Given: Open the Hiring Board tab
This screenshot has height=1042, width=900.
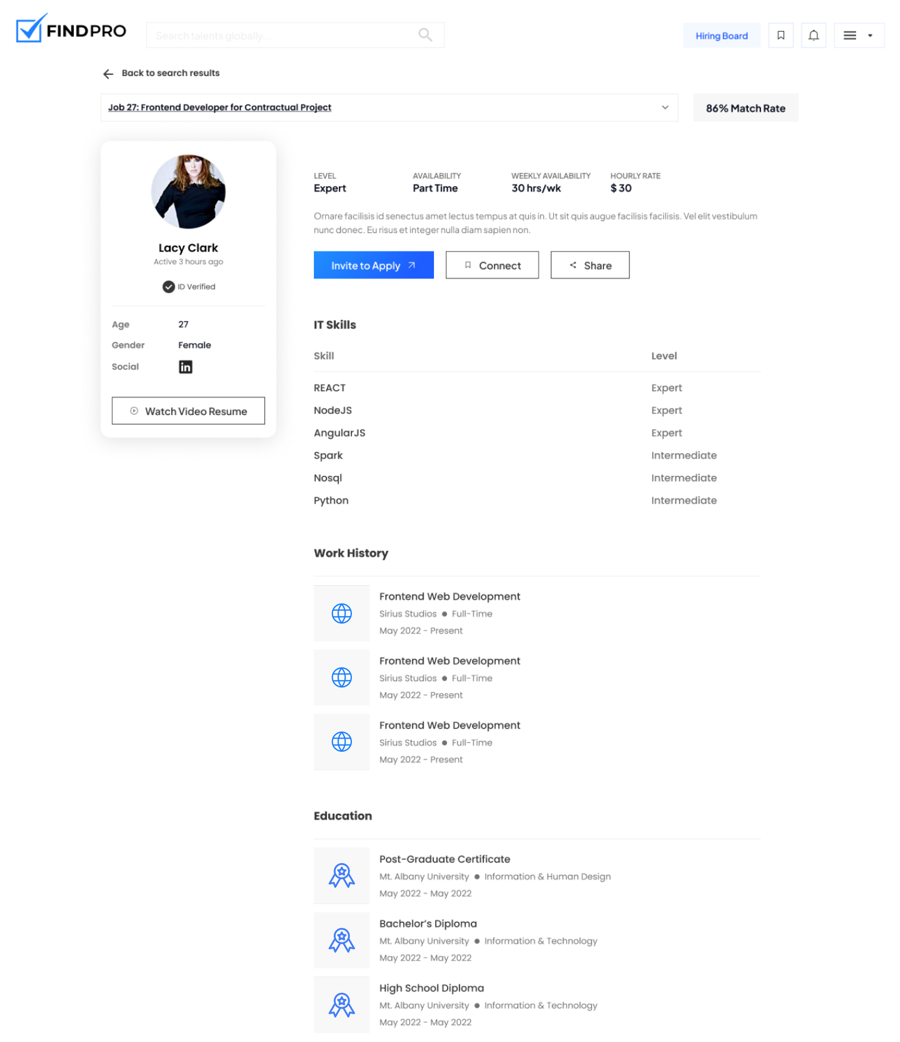Looking at the screenshot, I should 721,36.
